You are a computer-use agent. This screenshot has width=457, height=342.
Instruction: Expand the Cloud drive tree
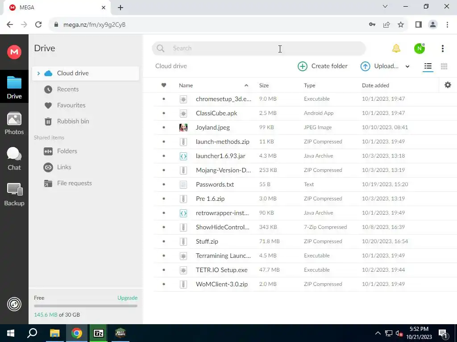click(38, 73)
